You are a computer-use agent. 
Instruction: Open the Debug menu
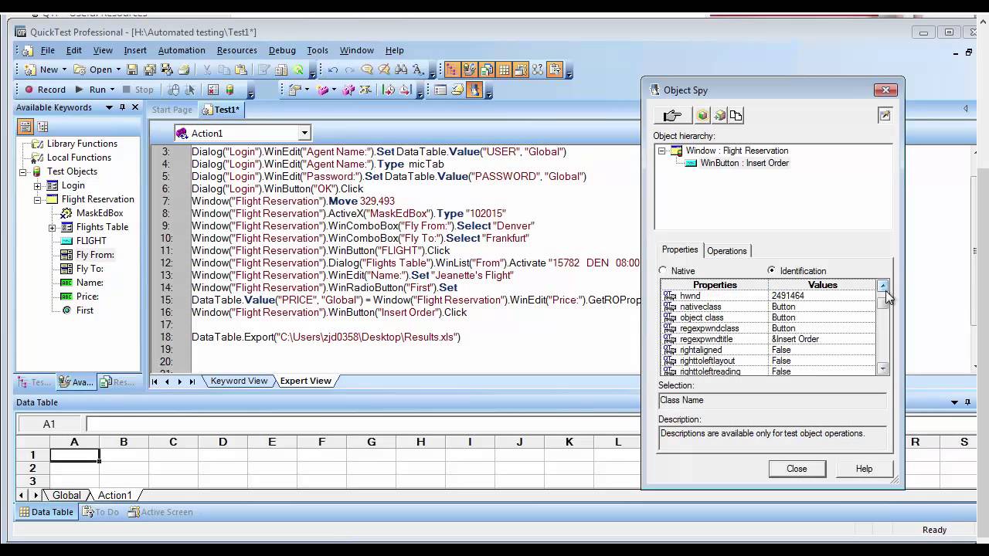pyautogui.click(x=282, y=50)
